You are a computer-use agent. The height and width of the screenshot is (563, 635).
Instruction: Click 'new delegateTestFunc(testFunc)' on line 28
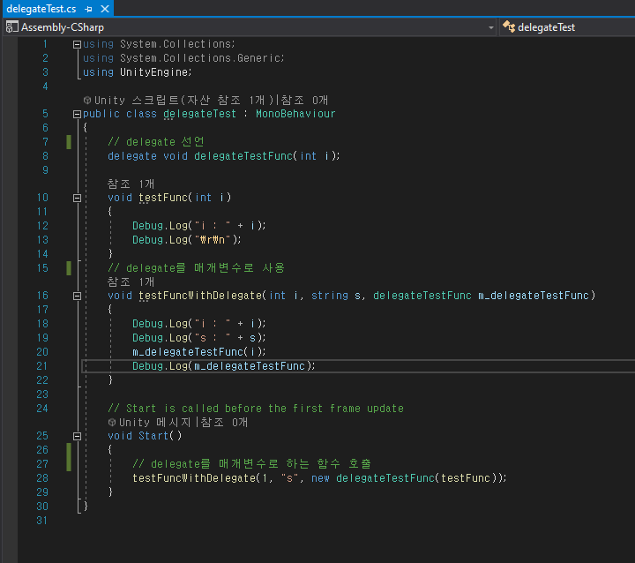click(x=404, y=478)
